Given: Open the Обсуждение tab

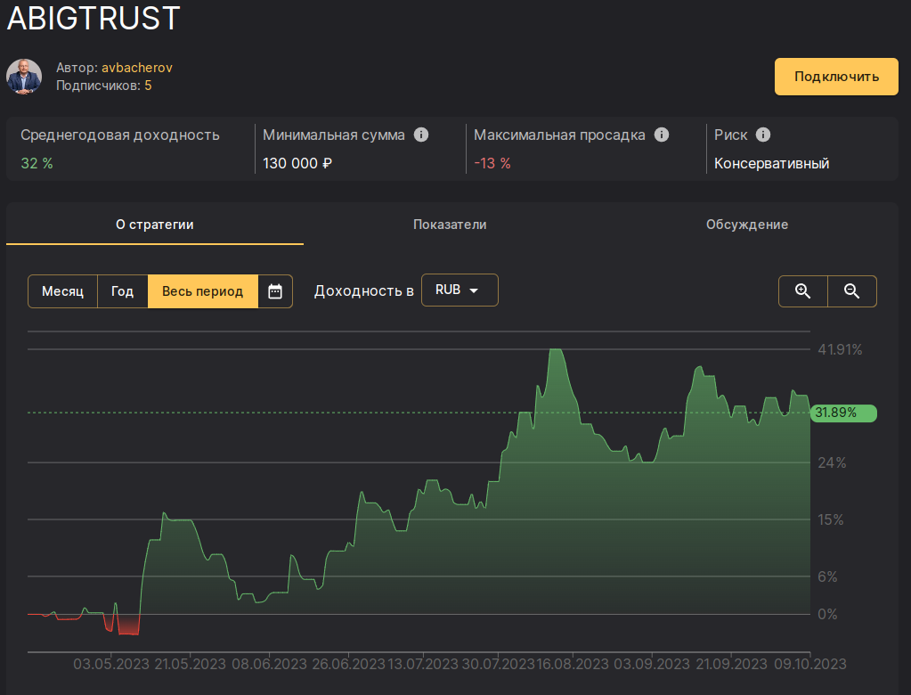Looking at the screenshot, I should [x=747, y=225].
